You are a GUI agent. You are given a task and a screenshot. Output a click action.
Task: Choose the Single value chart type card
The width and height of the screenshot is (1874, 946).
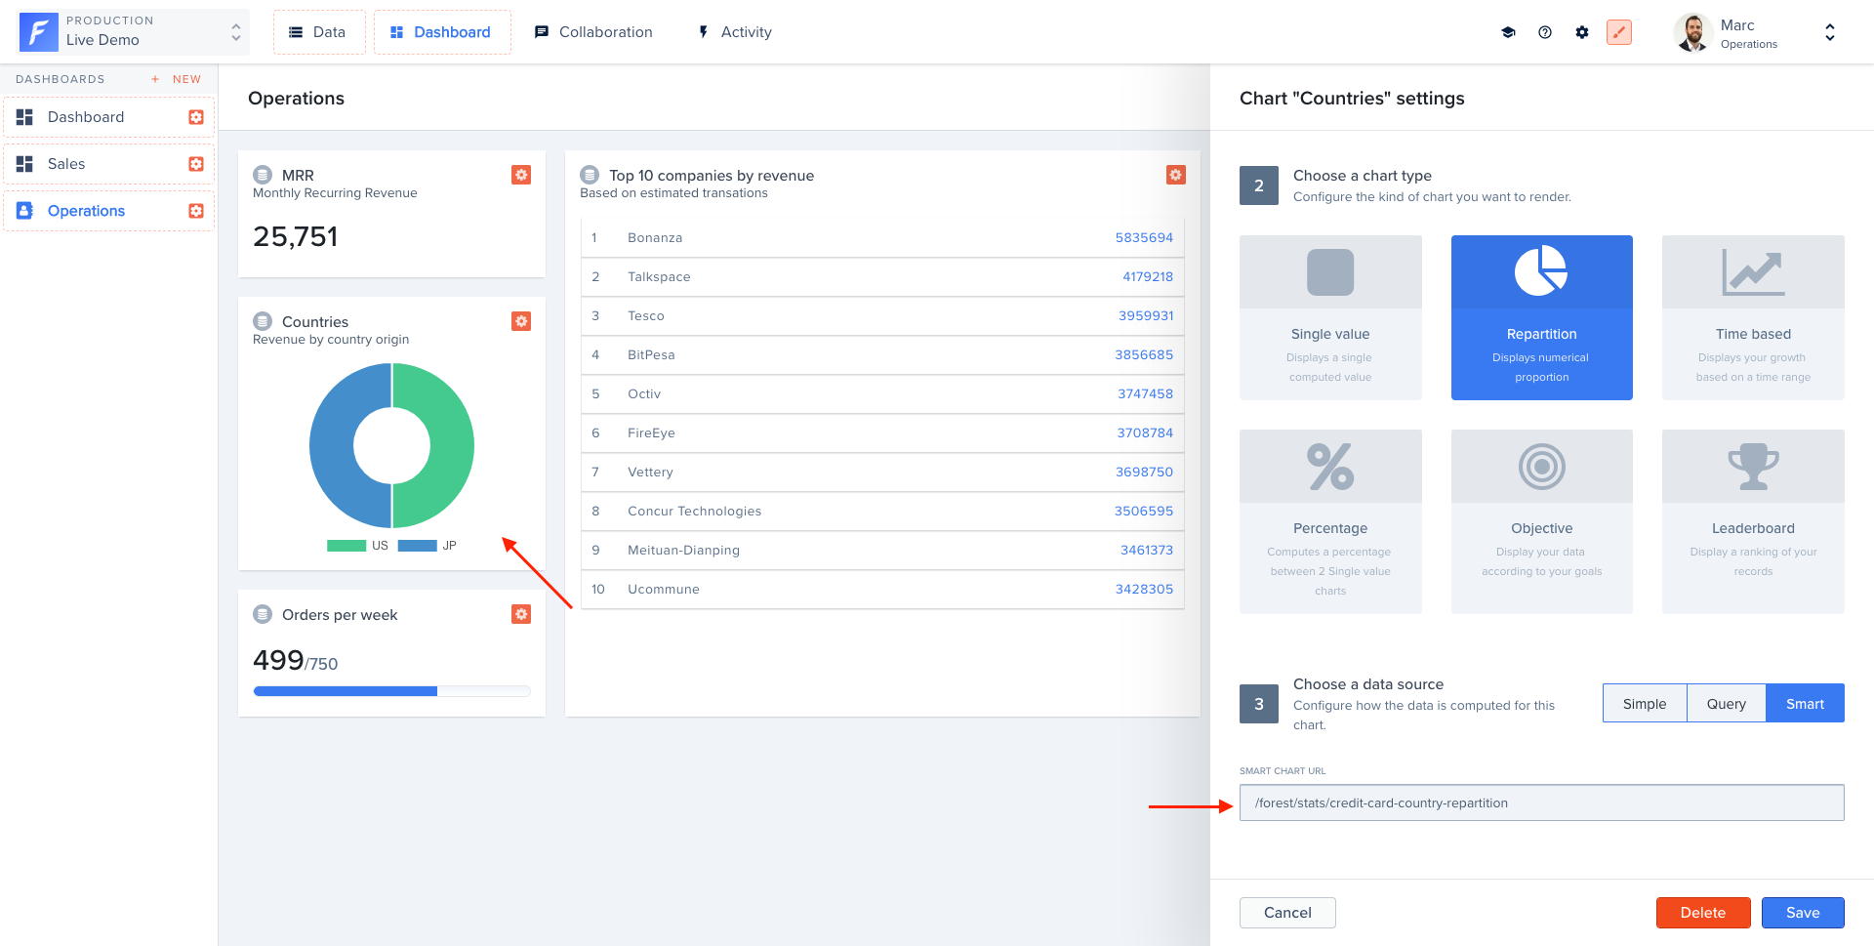coord(1330,317)
